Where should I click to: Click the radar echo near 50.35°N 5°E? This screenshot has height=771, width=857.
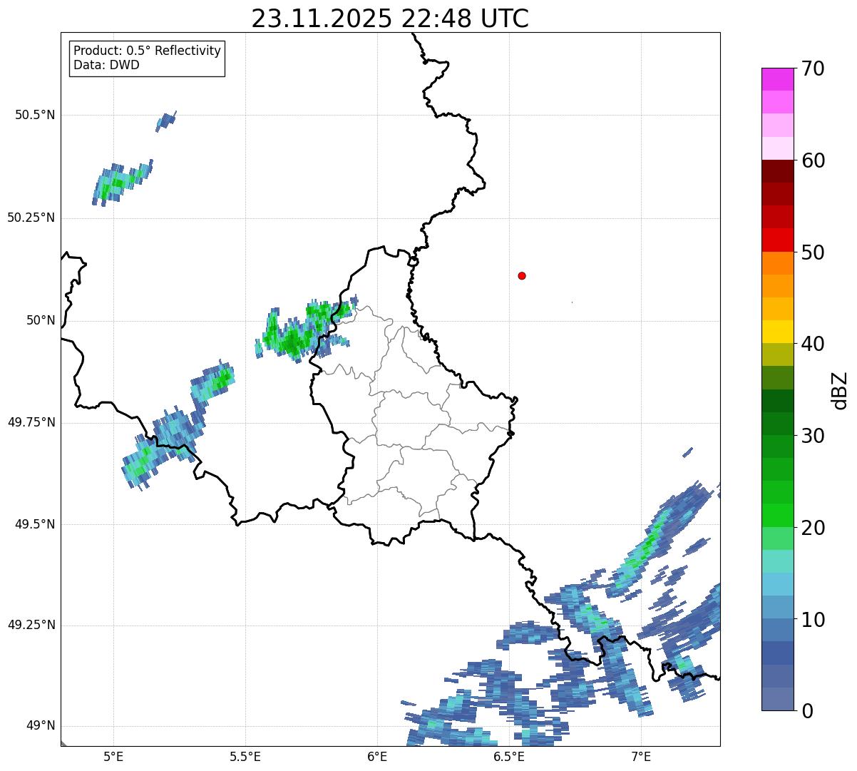(122, 183)
